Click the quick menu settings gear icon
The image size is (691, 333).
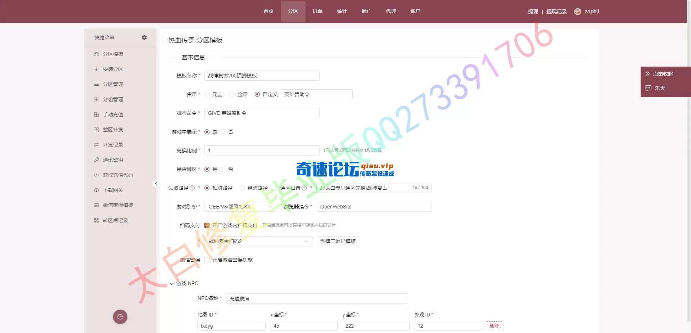coord(144,37)
